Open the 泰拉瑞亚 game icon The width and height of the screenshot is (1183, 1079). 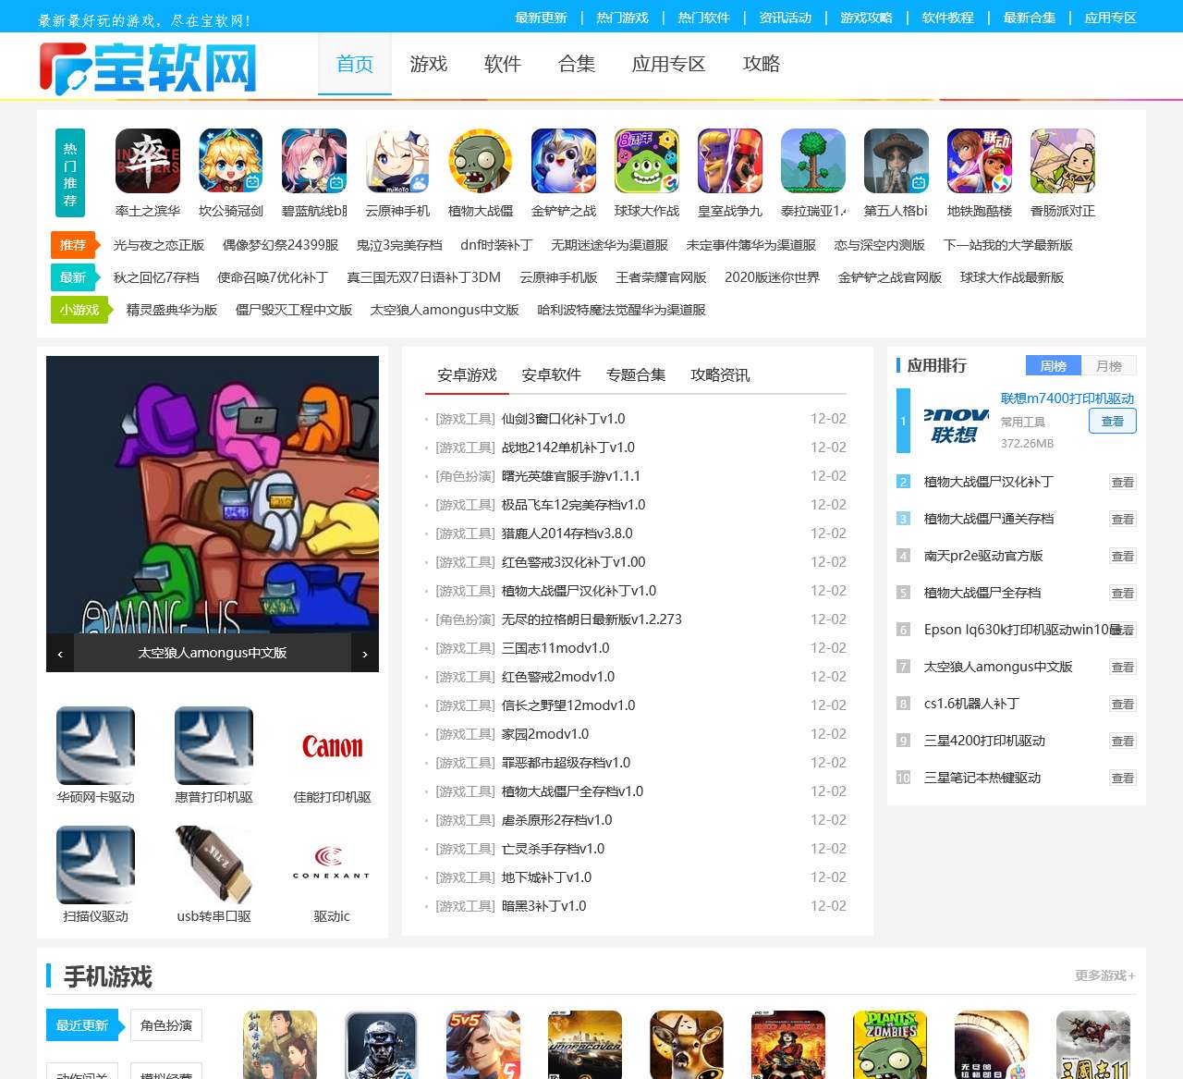(x=813, y=161)
